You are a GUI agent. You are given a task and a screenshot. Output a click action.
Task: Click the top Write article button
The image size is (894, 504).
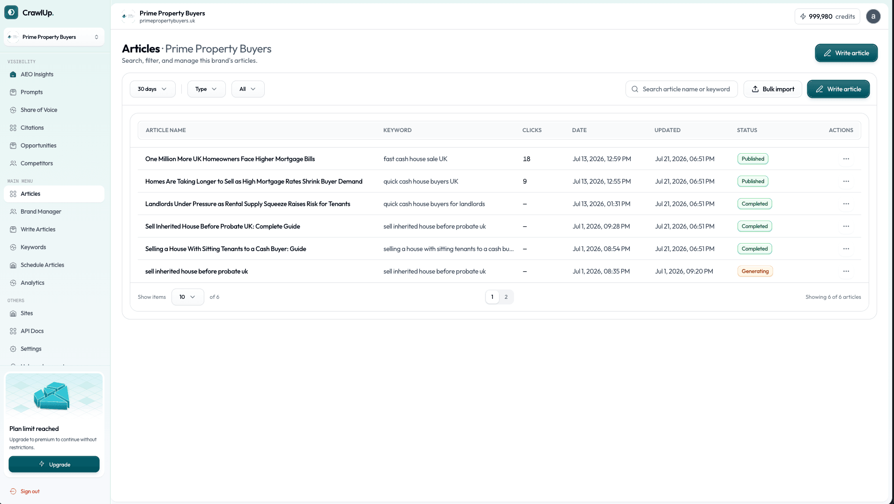[x=846, y=53]
